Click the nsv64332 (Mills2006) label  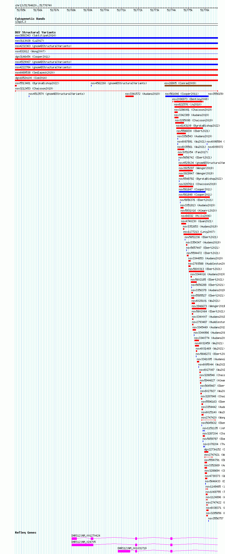196,216
